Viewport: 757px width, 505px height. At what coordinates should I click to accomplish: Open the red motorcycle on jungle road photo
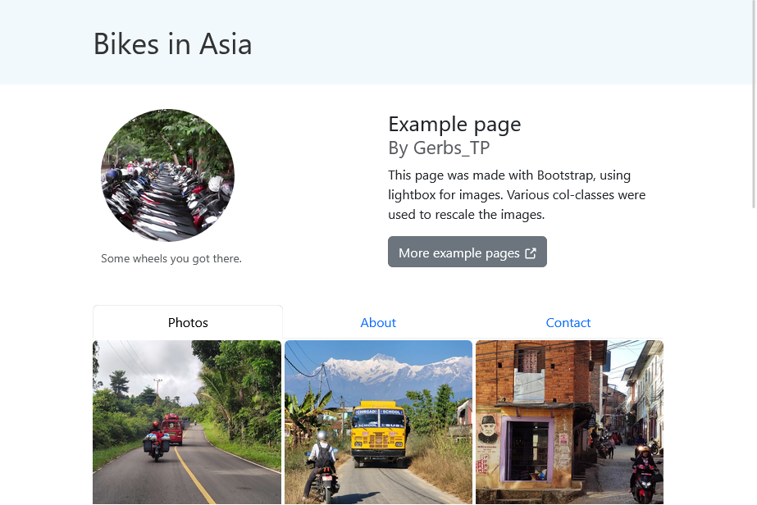[187, 422]
